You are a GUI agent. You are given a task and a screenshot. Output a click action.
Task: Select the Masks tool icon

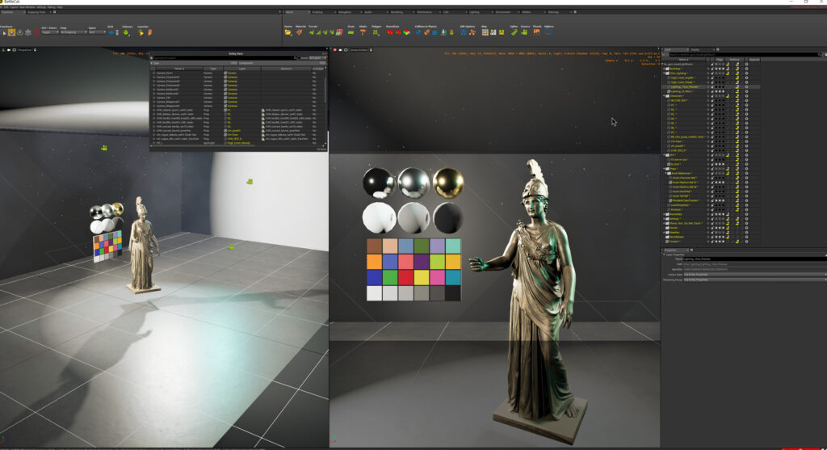click(363, 32)
